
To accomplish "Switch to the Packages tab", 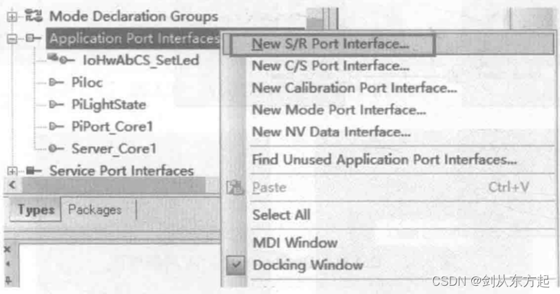I will pos(94,209).
